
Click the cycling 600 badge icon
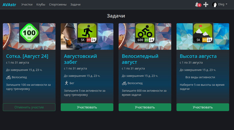coord(145,33)
